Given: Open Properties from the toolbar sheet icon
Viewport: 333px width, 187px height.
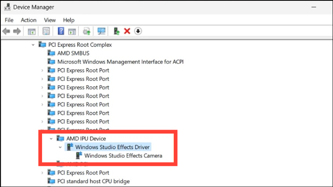Looking at the screenshot, I should (x=46, y=31).
